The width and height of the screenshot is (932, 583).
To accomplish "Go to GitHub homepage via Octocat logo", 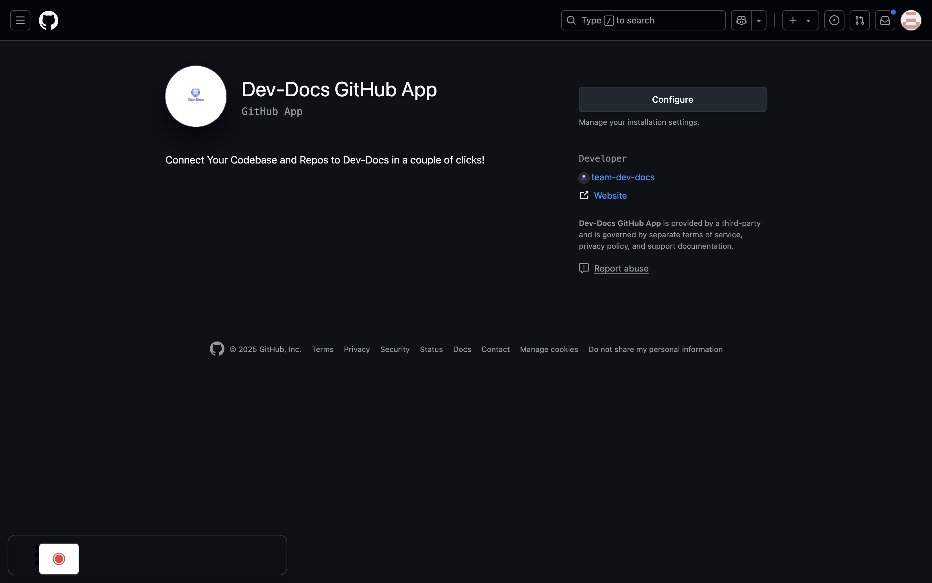I will tap(49, 20).
